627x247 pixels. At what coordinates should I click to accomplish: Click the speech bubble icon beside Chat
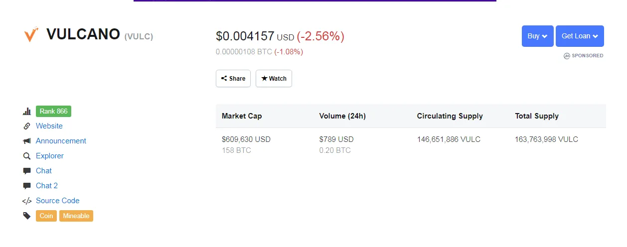(27, 171)
